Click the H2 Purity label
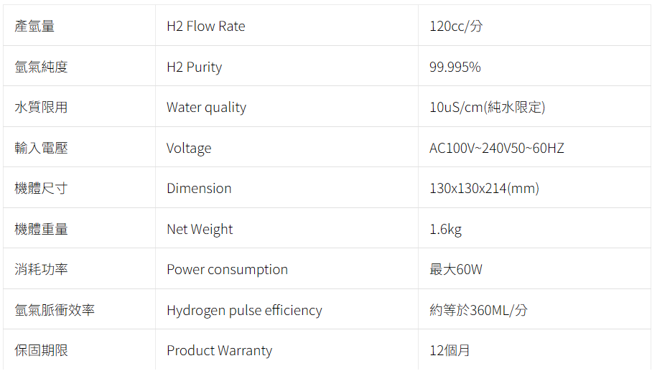 pyautogui.click(x=194, y=67)
